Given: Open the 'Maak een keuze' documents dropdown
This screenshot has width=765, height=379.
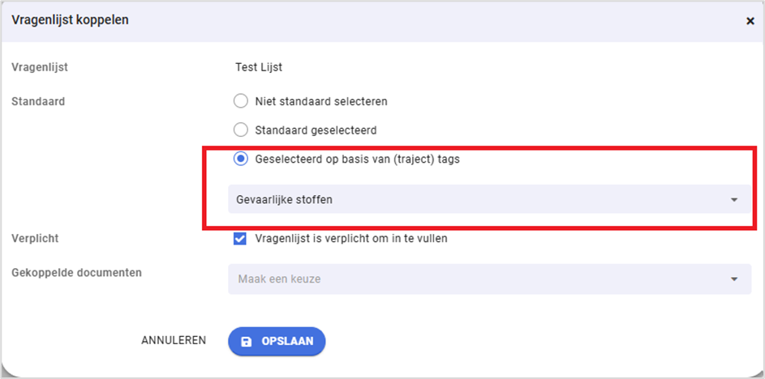Looking at the screenshot, I should pos(479,279).
